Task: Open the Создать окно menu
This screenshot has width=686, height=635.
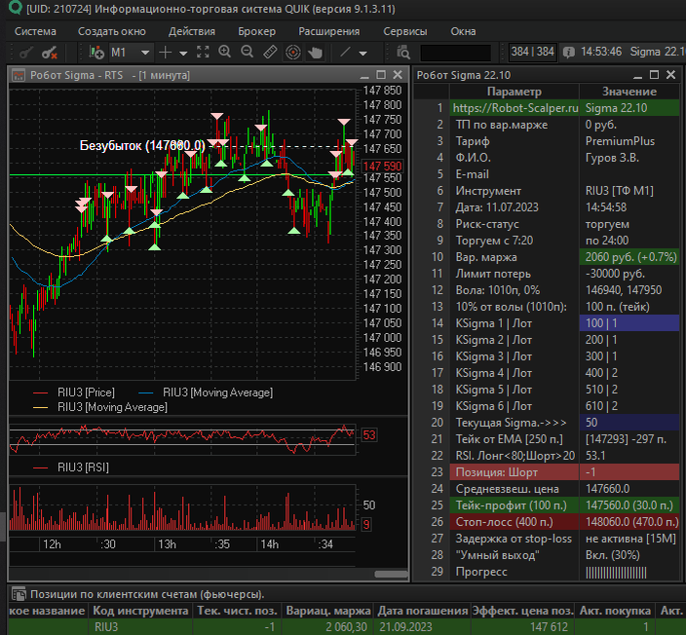Action: click(x=111, y=31)
